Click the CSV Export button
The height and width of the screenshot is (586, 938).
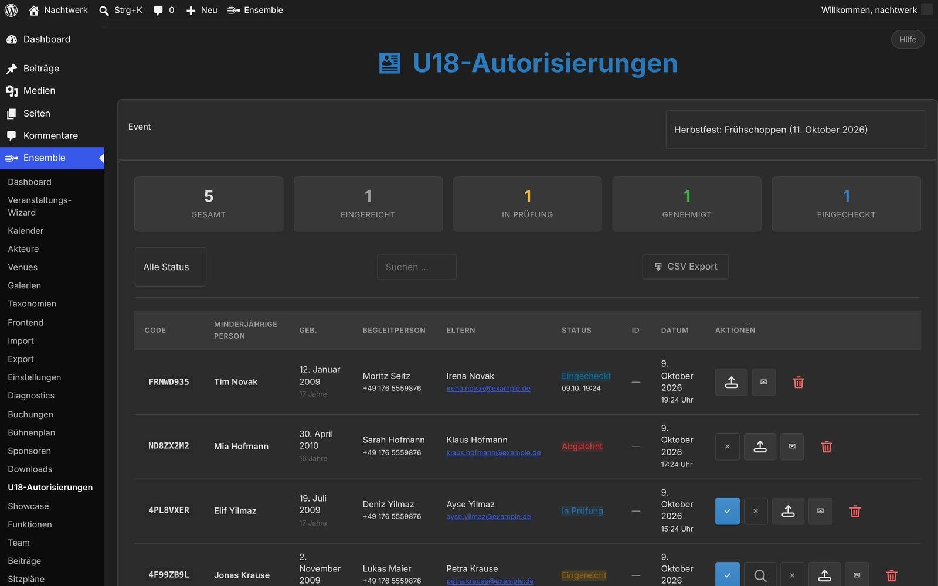[x=685, y=267]
